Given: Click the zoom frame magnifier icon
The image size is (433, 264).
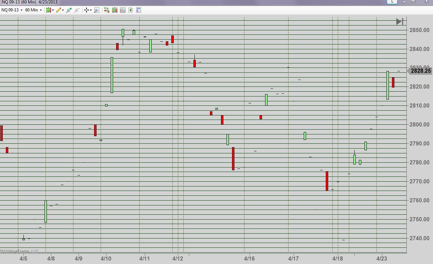Looking at the screenshot, I should tap(96, 10).
